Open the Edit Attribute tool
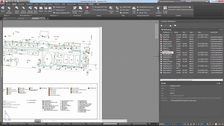 coord(9,10)
